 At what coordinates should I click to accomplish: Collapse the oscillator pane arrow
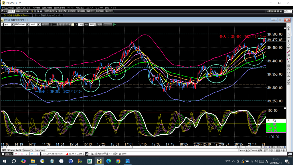click(x=285, y=108)
